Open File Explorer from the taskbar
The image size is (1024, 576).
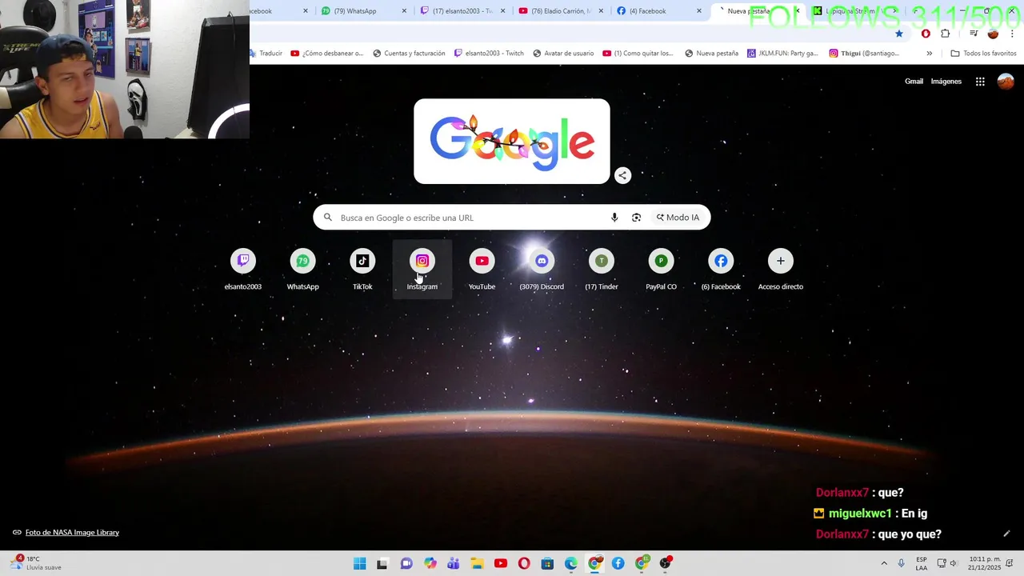point(477,563)
